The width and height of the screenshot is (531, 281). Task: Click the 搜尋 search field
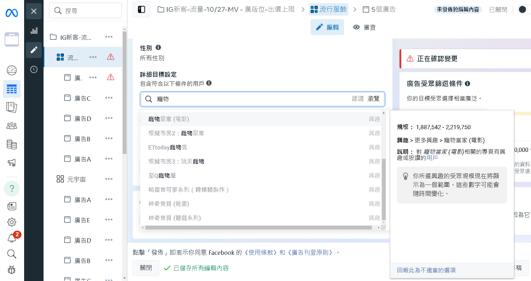tap(85, 11)
